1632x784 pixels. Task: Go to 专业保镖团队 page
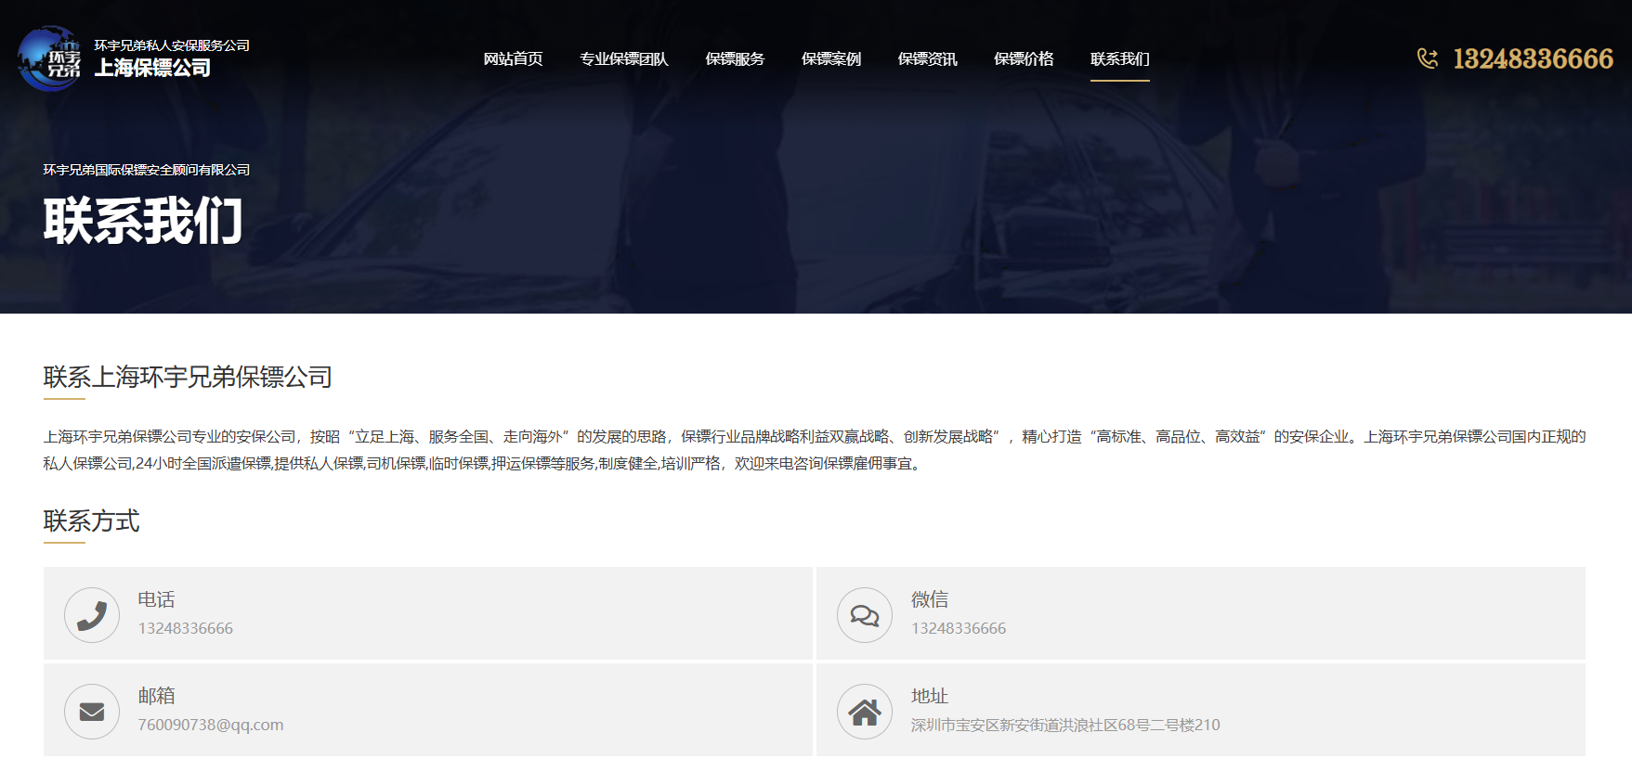click(x=623, y=59)
